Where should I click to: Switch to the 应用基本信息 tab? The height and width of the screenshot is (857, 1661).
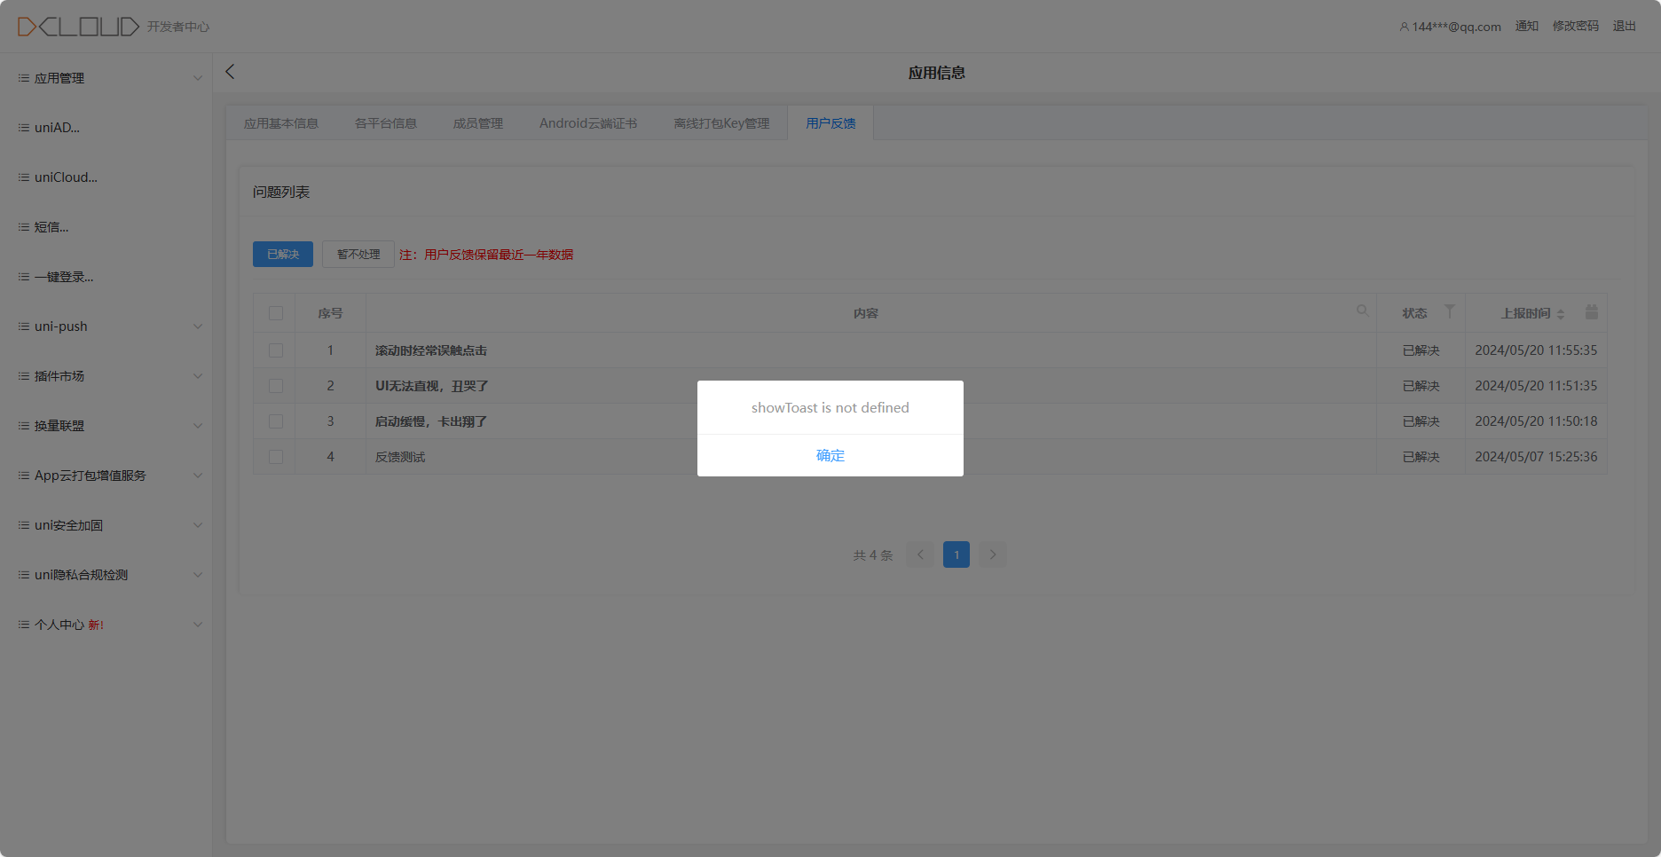click(281, 123)
